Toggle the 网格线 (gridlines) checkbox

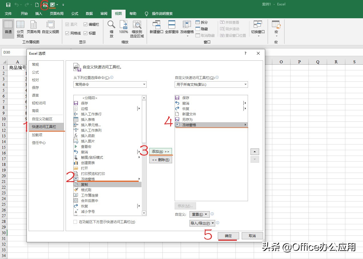[67, 33]
